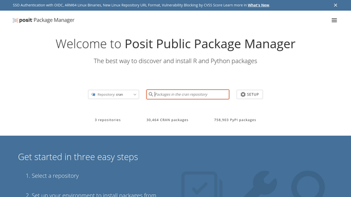Open the What's New link

tap(258, 5)
